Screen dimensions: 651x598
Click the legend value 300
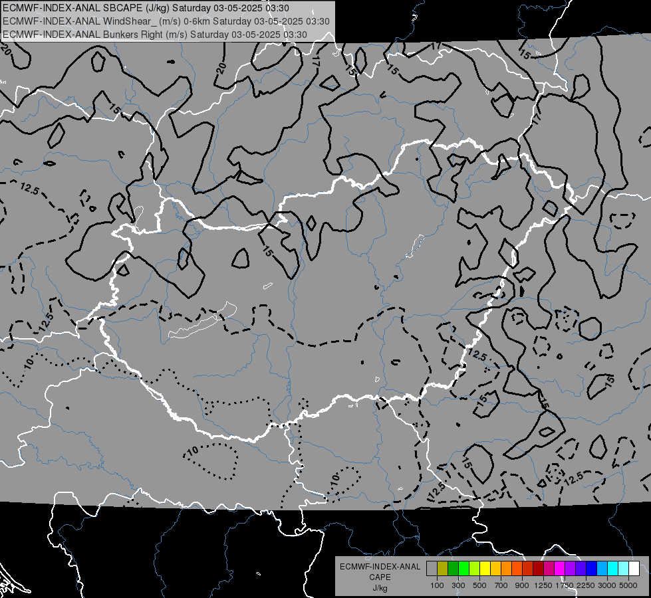point(458,585)
